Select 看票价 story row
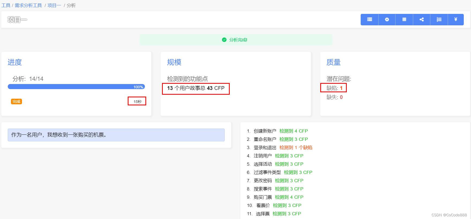Screen dimensions: 471x219 tap(274, 205)
